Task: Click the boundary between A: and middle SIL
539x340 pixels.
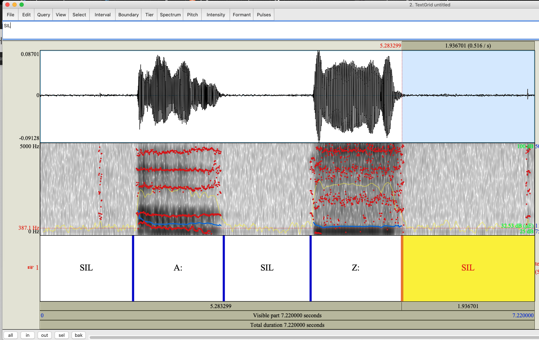Action: [x=224, y=268]
